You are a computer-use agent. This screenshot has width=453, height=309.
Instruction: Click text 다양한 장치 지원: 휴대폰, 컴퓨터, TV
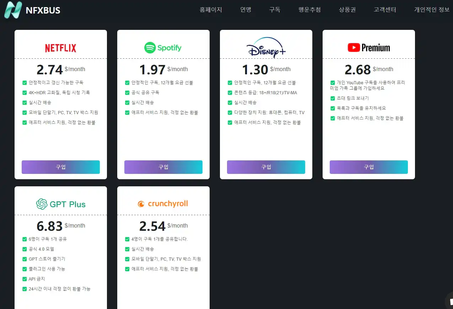point(269,112)
